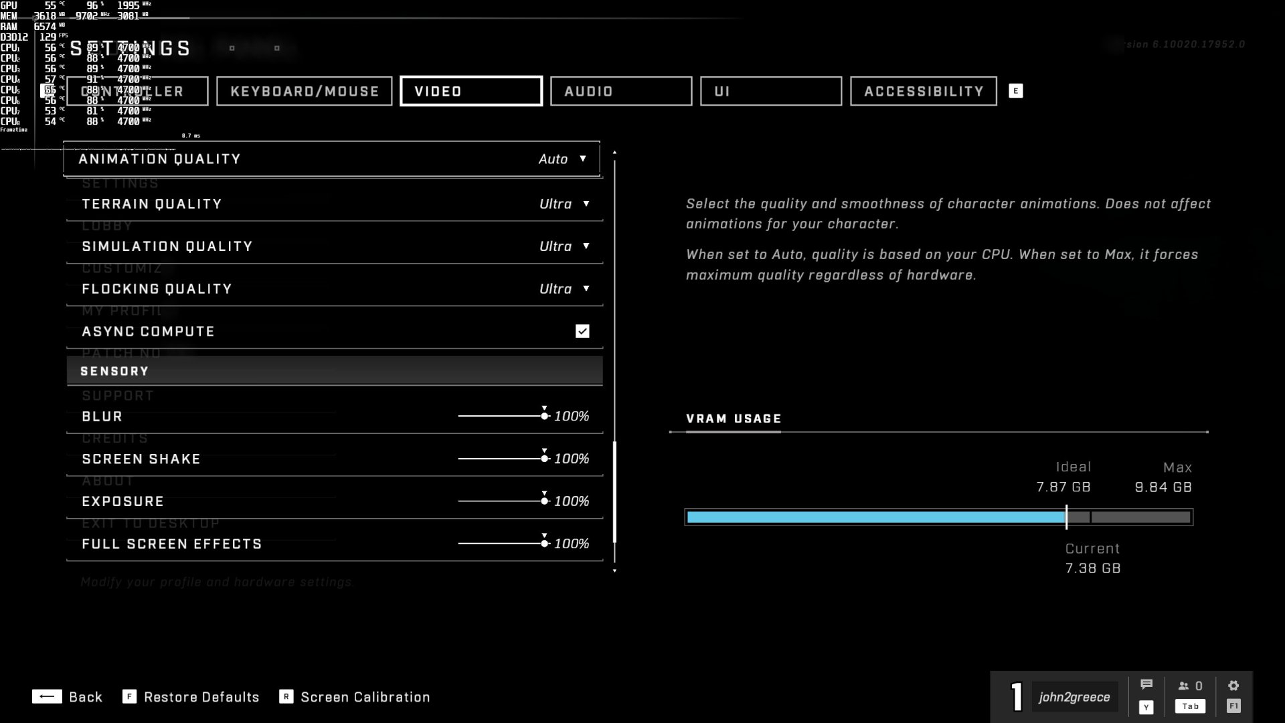Toggle the Async Compute checkbox
This screenshot has height=723, width=1285.
pyautogui.click(x=582, y=331)
